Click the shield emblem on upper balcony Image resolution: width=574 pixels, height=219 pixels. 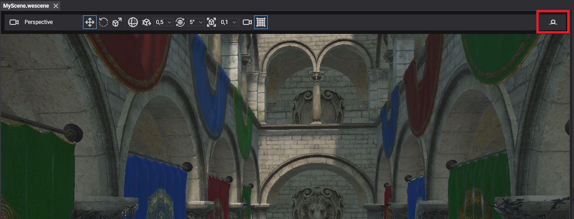(303, 106)
